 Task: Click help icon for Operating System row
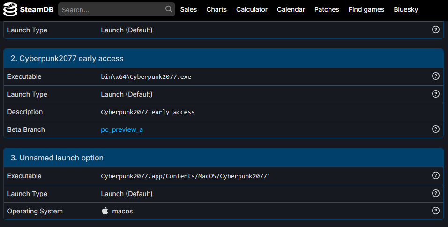point(435,211)
